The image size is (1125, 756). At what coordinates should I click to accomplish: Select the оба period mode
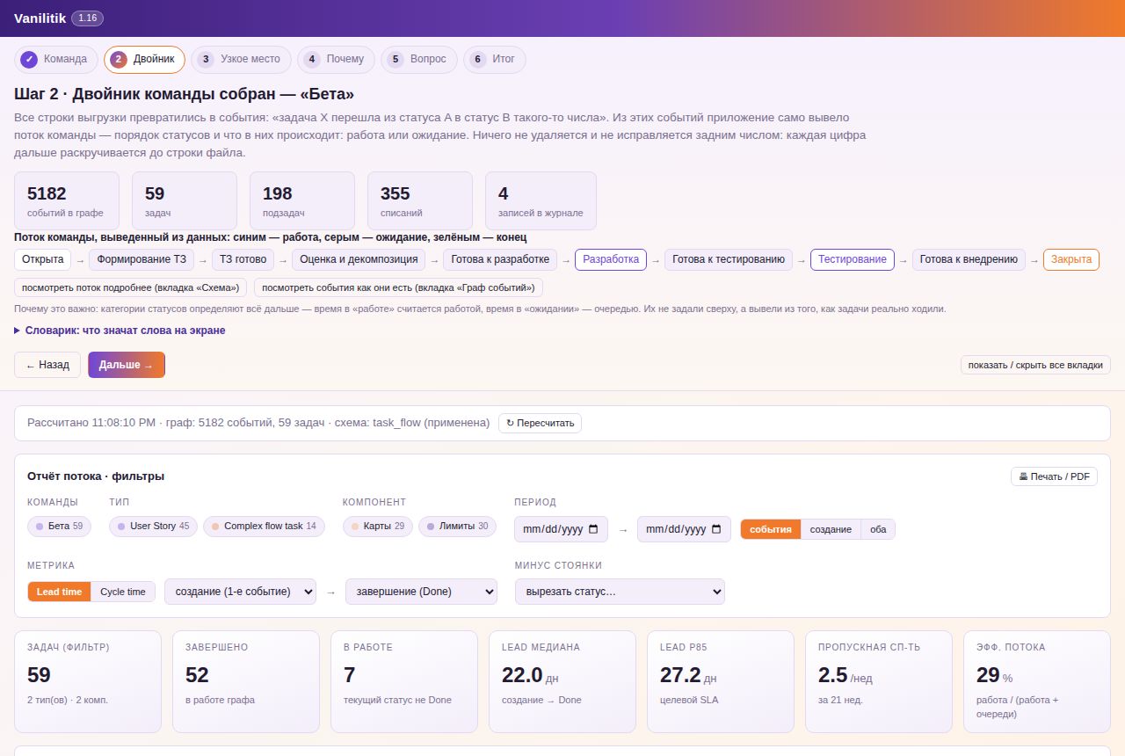coord(878,529)
